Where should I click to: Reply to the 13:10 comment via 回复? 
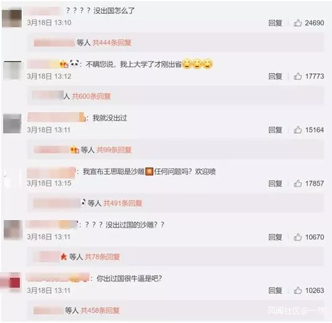pos(275,23)
